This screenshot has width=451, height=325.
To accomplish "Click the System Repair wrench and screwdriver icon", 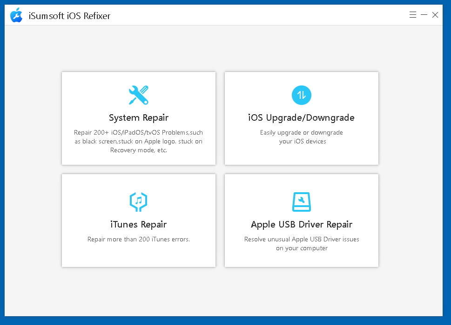I will tap(139, 95).
